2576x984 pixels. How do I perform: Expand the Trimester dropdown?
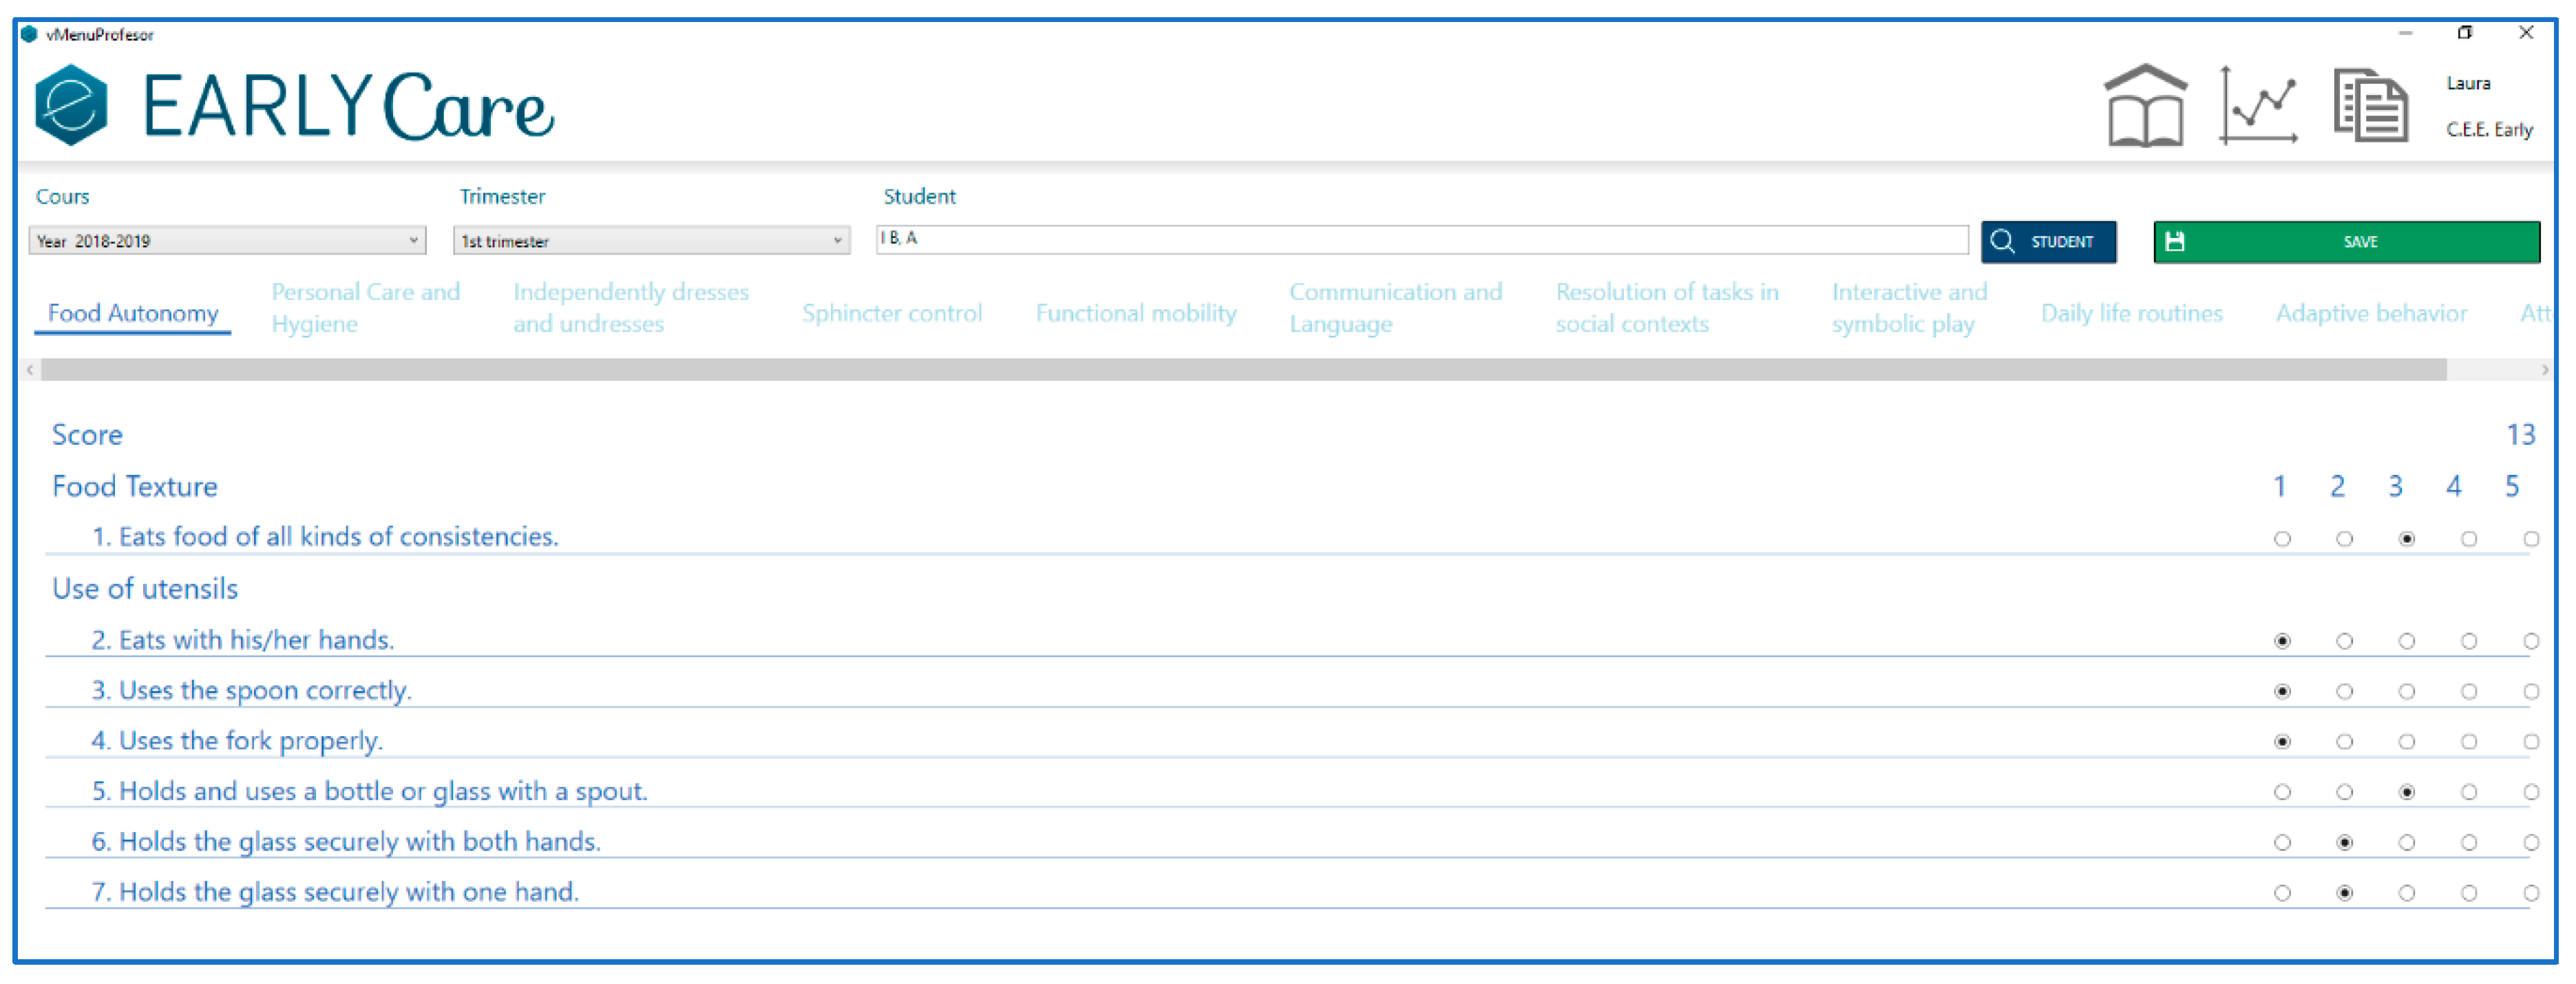point(837,241)
